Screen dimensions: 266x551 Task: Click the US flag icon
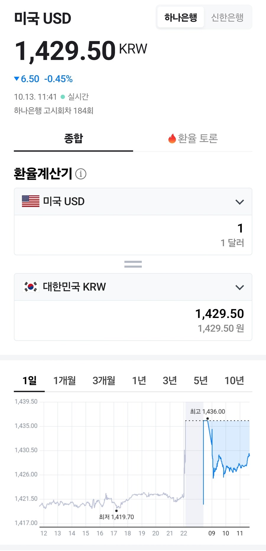pyautogui.click(x=30, y=201)
